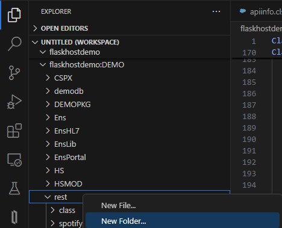This screenshot has height=228, width=282.
Task: Open the Search view icon
Action: pyautogui.click(x=14, y=44)
